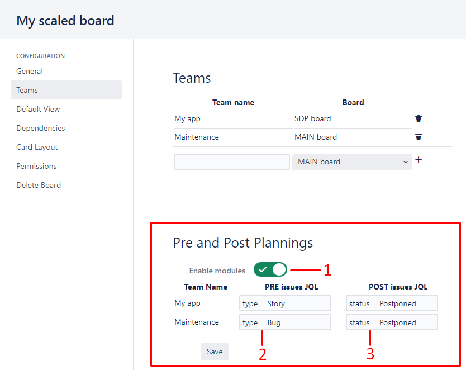Click the plus icon to add team
This screenshot has height=370, width=466.
(x=419, y=160)
